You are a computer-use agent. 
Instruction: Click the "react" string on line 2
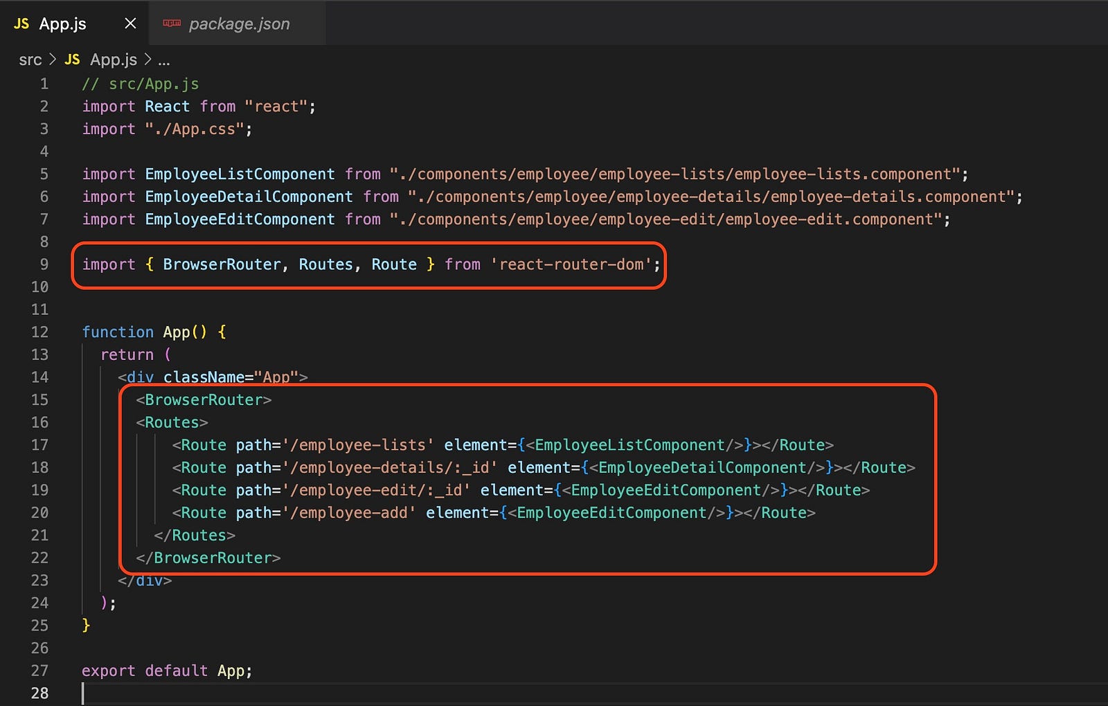(276, 107)
